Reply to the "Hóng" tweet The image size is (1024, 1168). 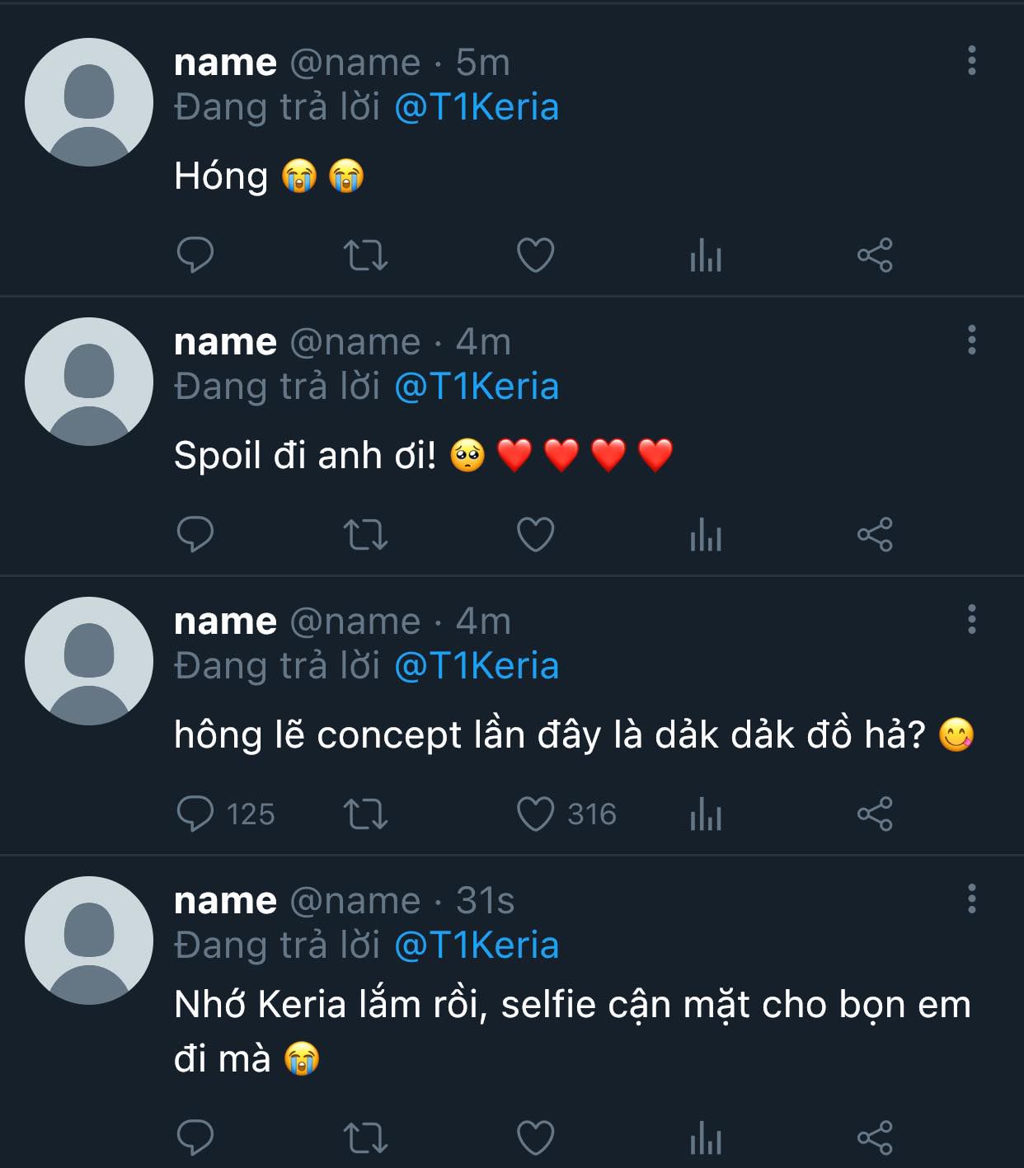coord(195,255)
